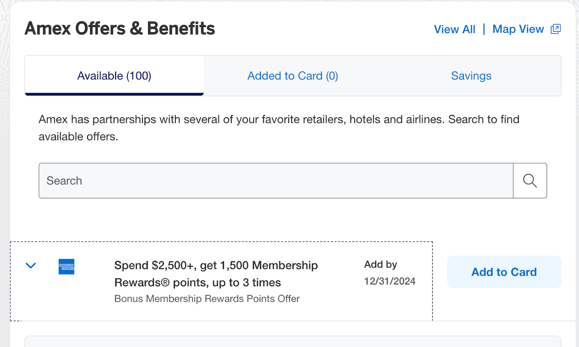579x347 pixels.
Task: Click the partially visible card below the offer
Action: [292, 342]
